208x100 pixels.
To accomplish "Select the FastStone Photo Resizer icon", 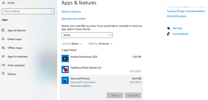I will [x=65, y=69].
